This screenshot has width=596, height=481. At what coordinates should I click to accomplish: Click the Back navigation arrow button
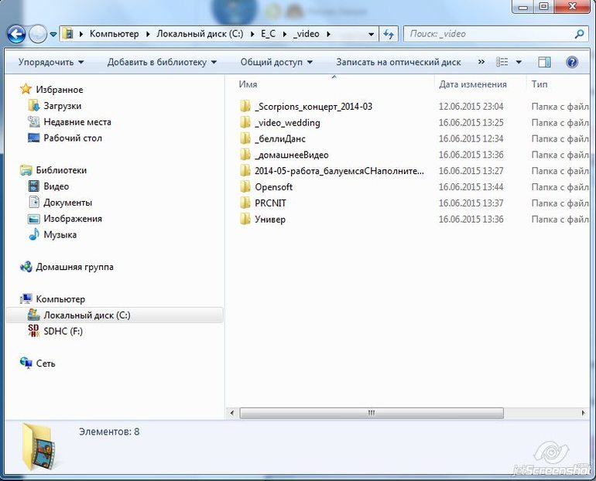pos(16,34)
